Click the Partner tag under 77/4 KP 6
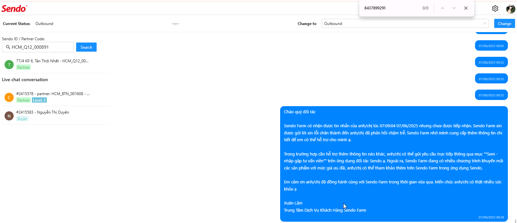 pos(23,68)
